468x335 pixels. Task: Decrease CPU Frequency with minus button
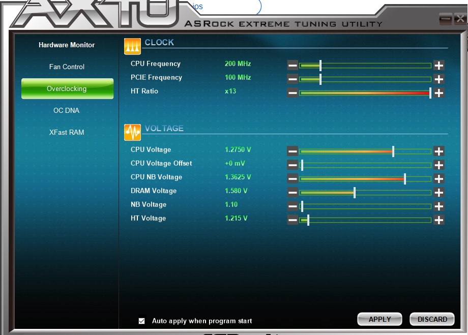[292, 66]
